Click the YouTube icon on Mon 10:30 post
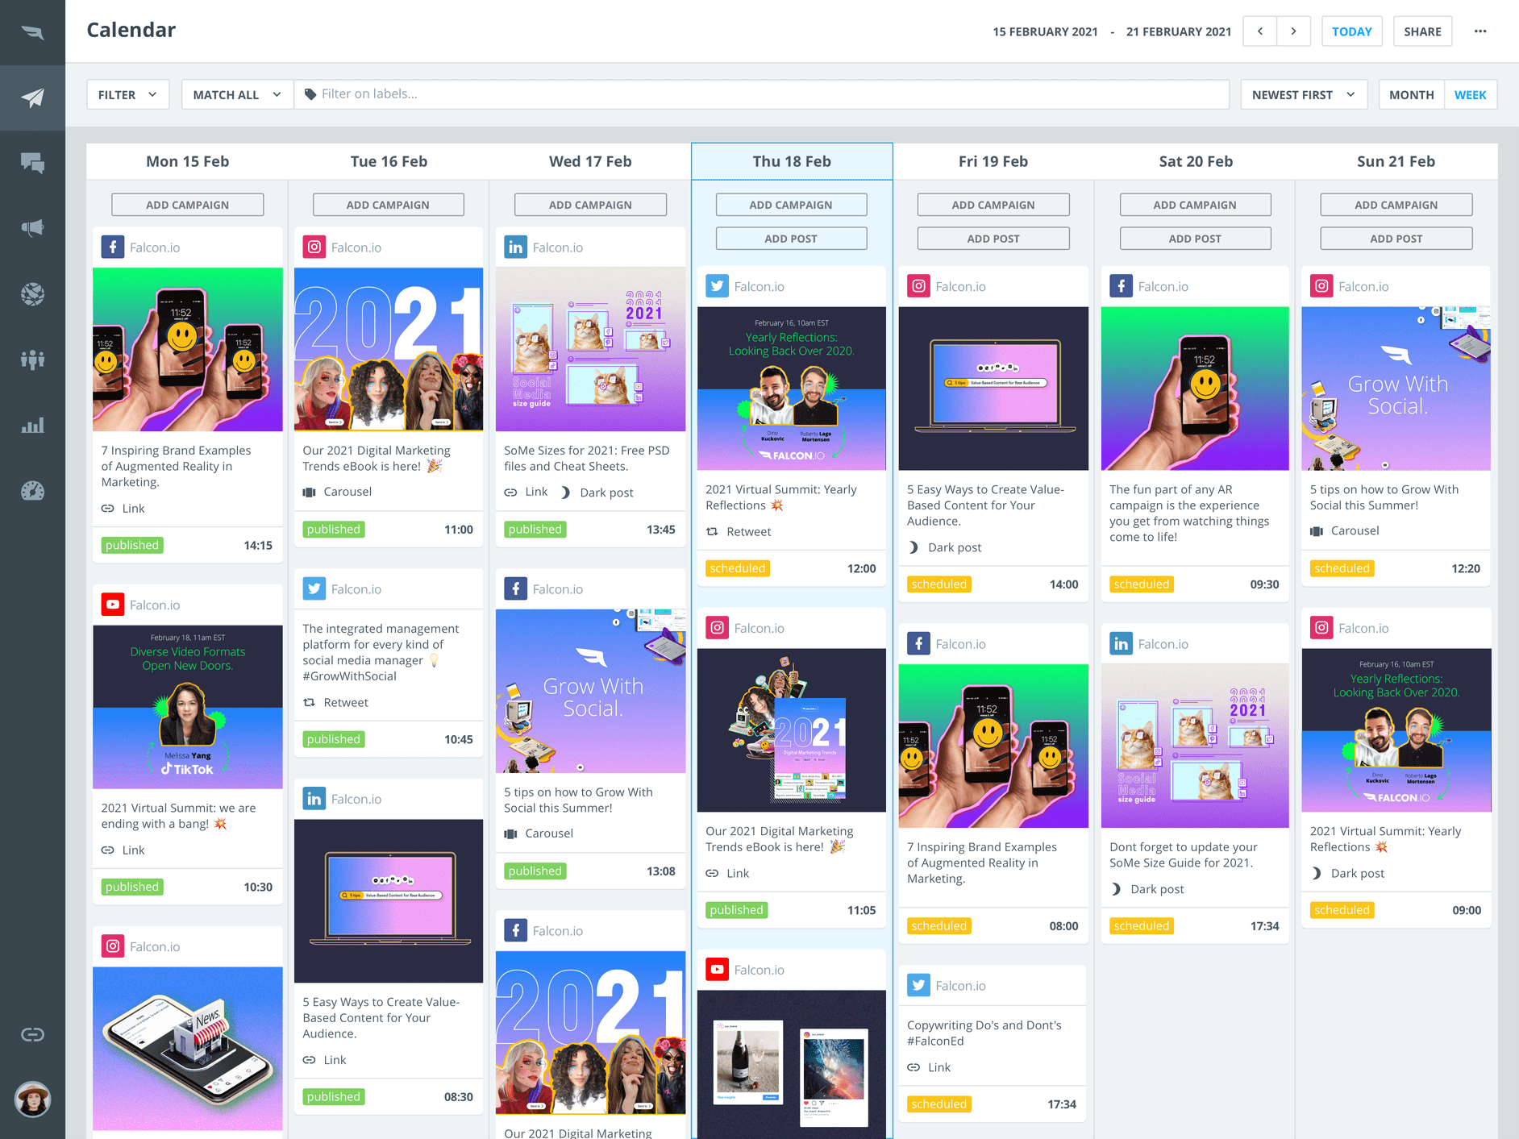Viewport: 1519px width, 1139px height. [112, 605]
